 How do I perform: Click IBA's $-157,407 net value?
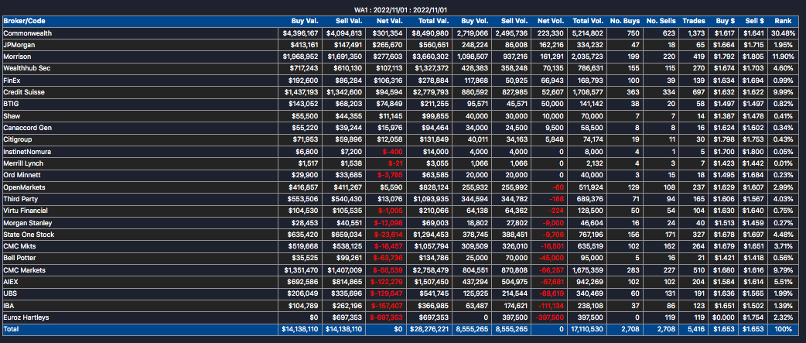387,306
